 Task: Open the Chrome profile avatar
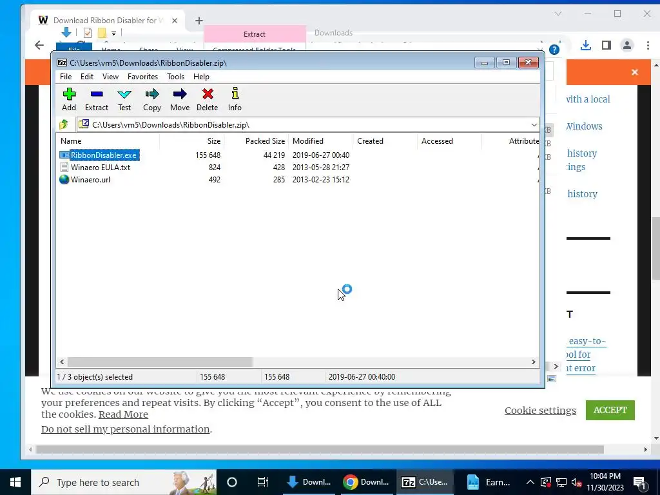(x=626, y=45)
